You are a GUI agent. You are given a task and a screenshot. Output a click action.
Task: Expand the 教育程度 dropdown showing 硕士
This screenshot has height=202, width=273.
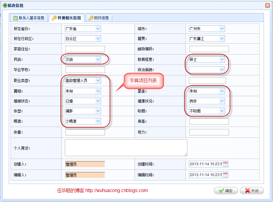click(x=222, y=59)
